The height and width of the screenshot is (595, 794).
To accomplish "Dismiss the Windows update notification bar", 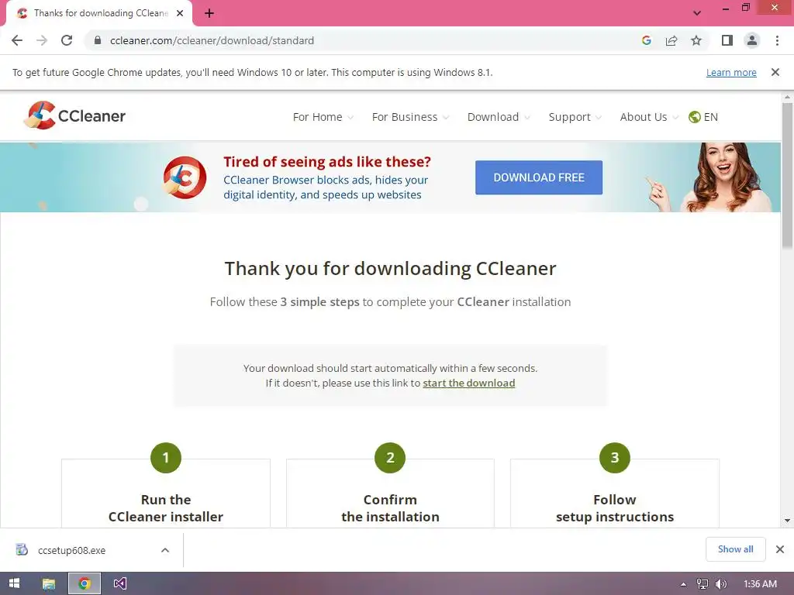I will 775,72.
